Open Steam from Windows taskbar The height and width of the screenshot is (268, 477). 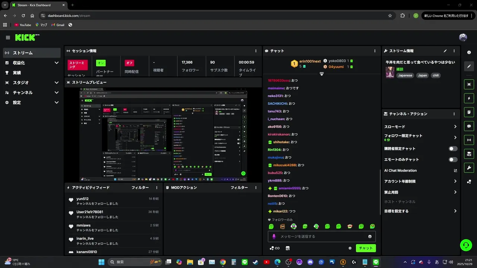point(256,262)
